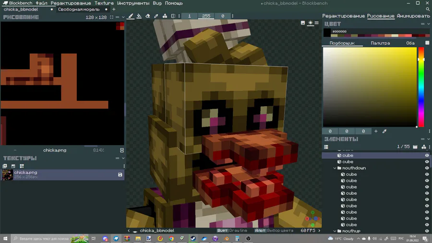Open File Explorer from the taskbar
Screen dimensions: 432x243
tap(138, 238)
